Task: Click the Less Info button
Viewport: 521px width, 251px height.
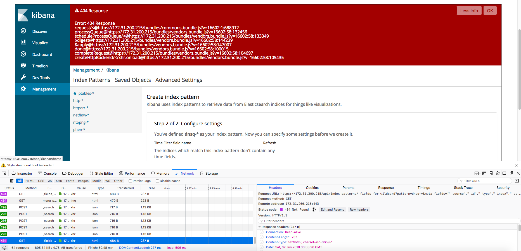Action: coord(469,11)
